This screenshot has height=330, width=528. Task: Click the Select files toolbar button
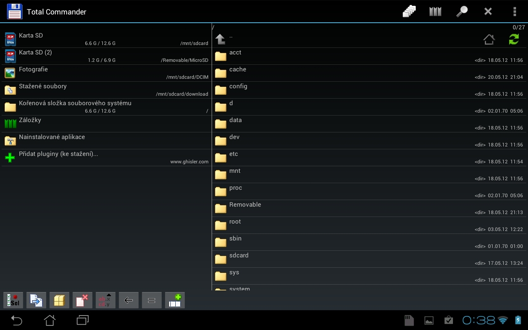[x=13, y=300]
